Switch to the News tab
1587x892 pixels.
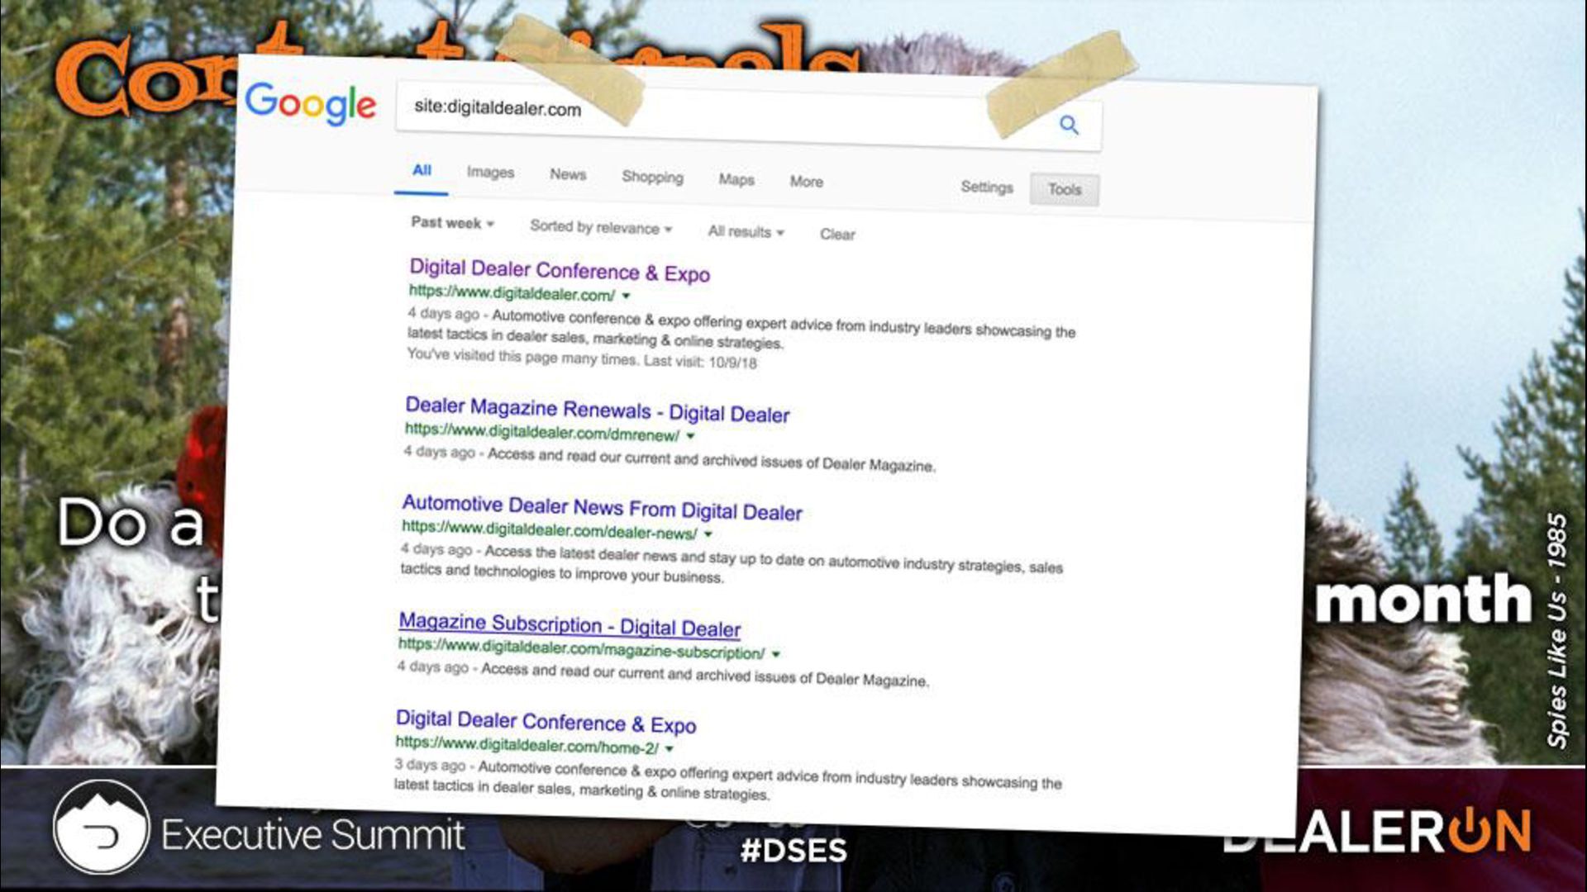[568, 174]
